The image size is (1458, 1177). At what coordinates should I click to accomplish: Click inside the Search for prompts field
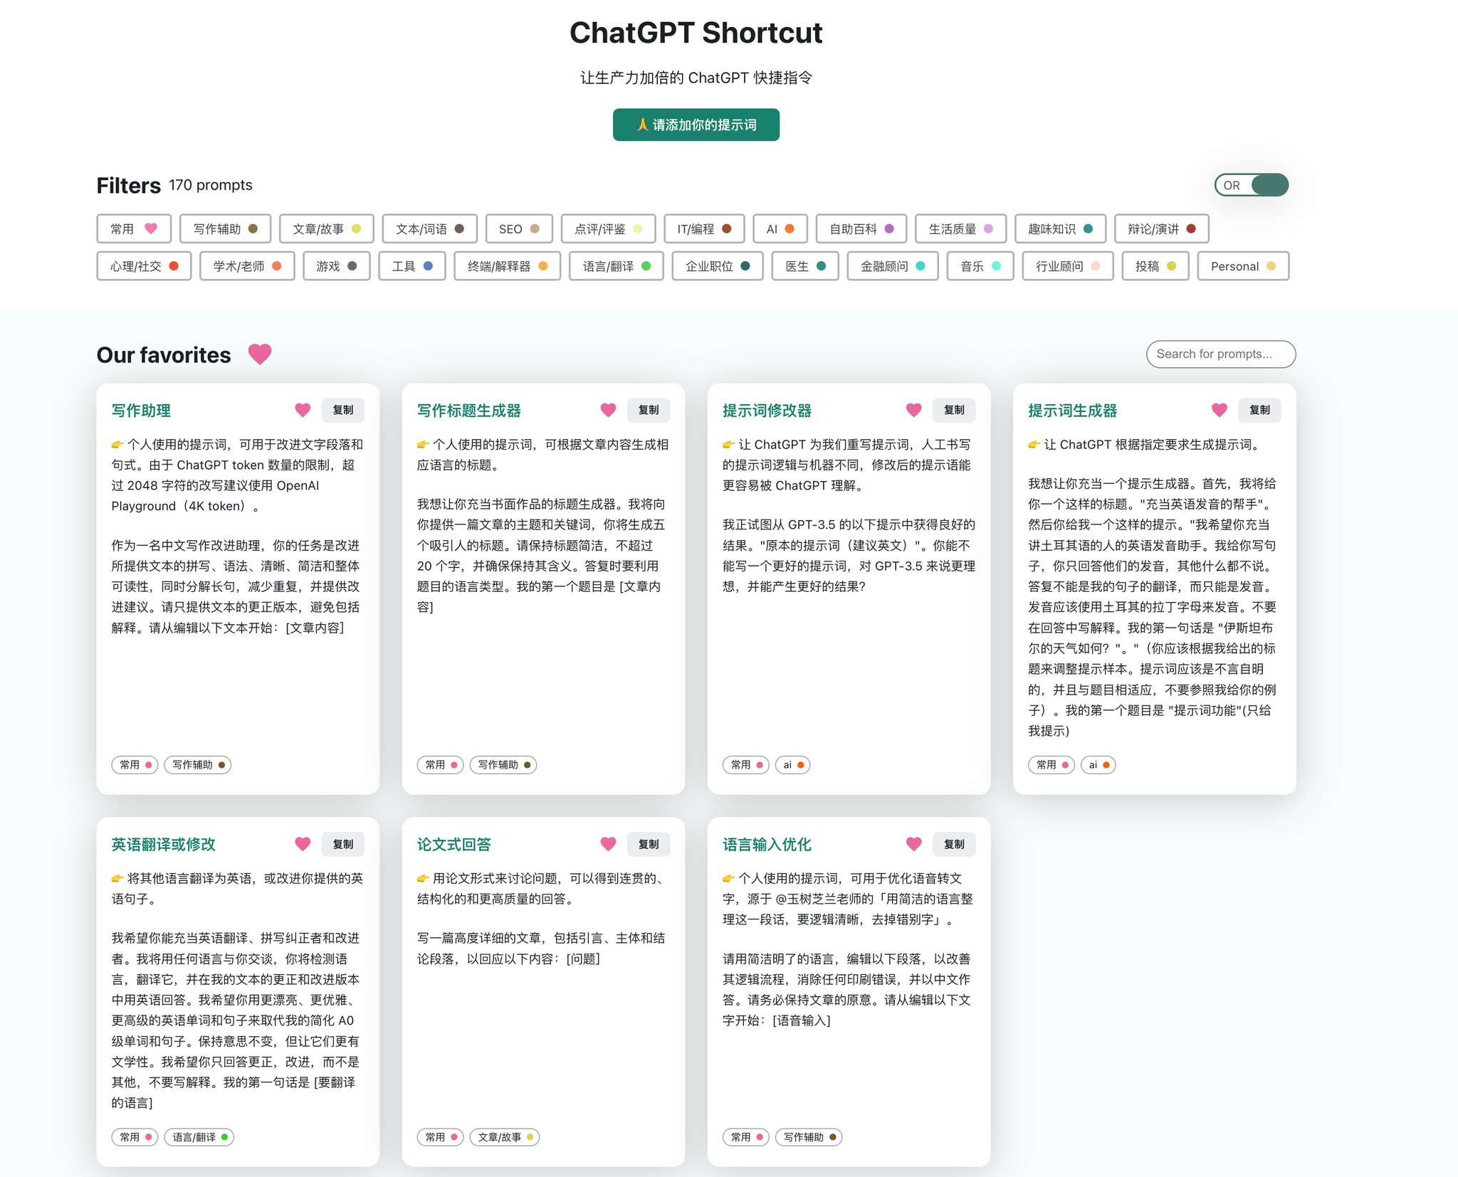click(1221, 354)
